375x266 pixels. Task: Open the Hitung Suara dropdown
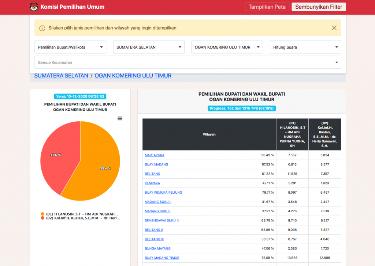point(305,47)
